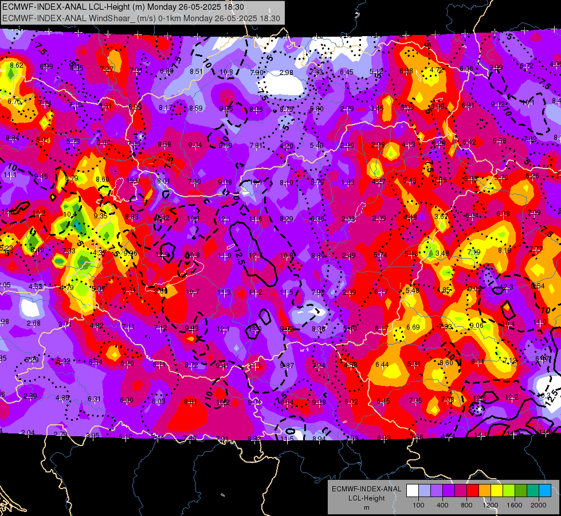Click the wind shear value 6.69
The width and height of the screenshot is (561, 516).
pos(413,327)
